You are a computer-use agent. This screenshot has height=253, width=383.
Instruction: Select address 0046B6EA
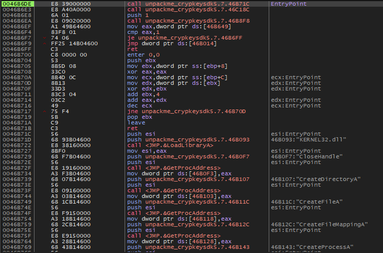click(x=17, y=21)
